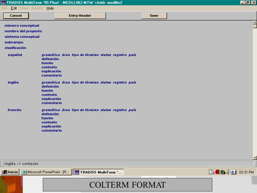This screenshot has height=193, width=257.
Task: Save the current entry
Action: (154, 16)
